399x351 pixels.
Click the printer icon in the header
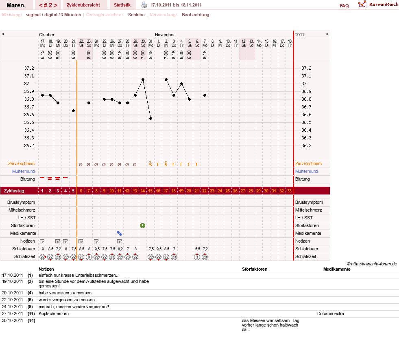[x=144, y=5]
